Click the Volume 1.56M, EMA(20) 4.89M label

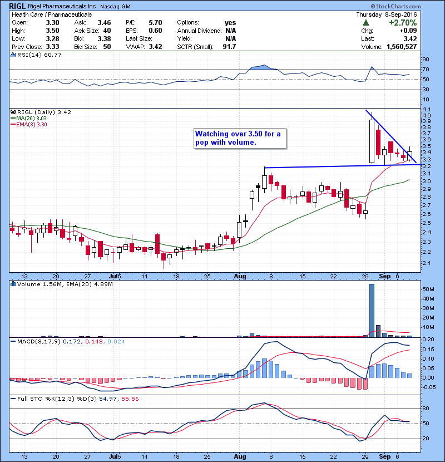(65, 284)
